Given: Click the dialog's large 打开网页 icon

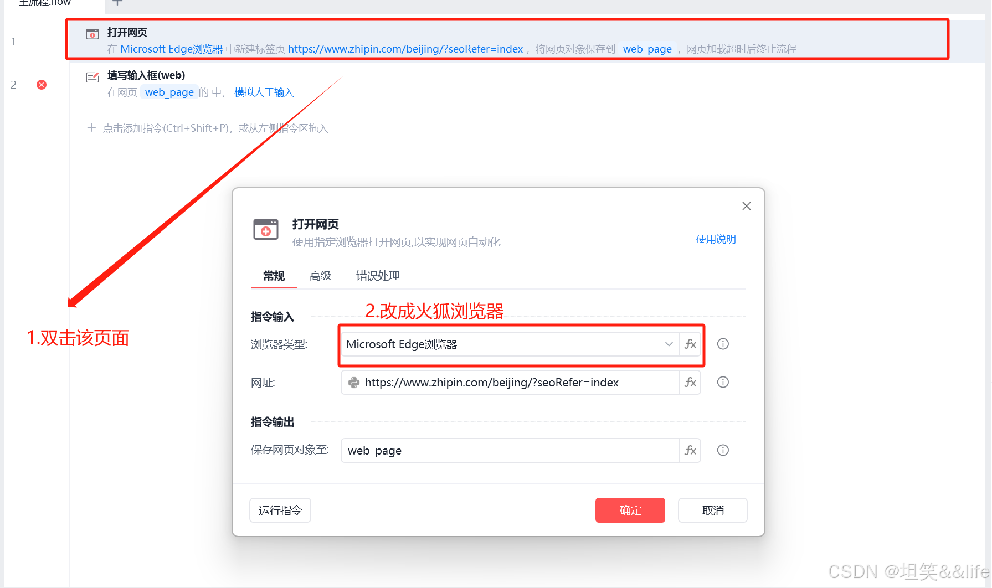Looking at the screenshot, I should tap(266, 229).
